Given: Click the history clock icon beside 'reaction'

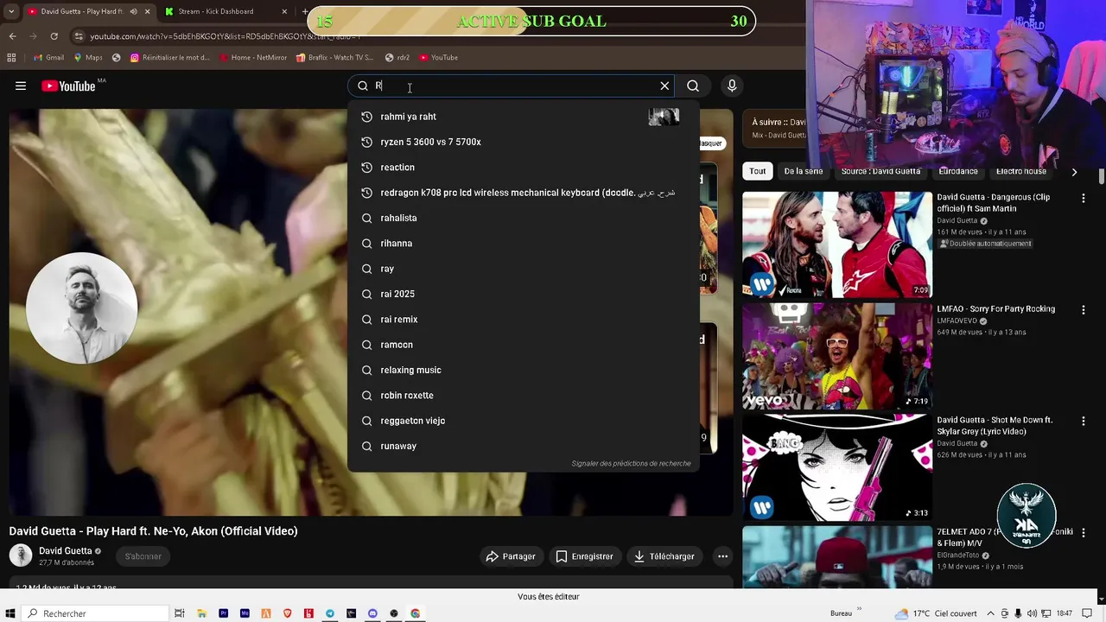Looking at the screenshot, I should pos(366,167).
